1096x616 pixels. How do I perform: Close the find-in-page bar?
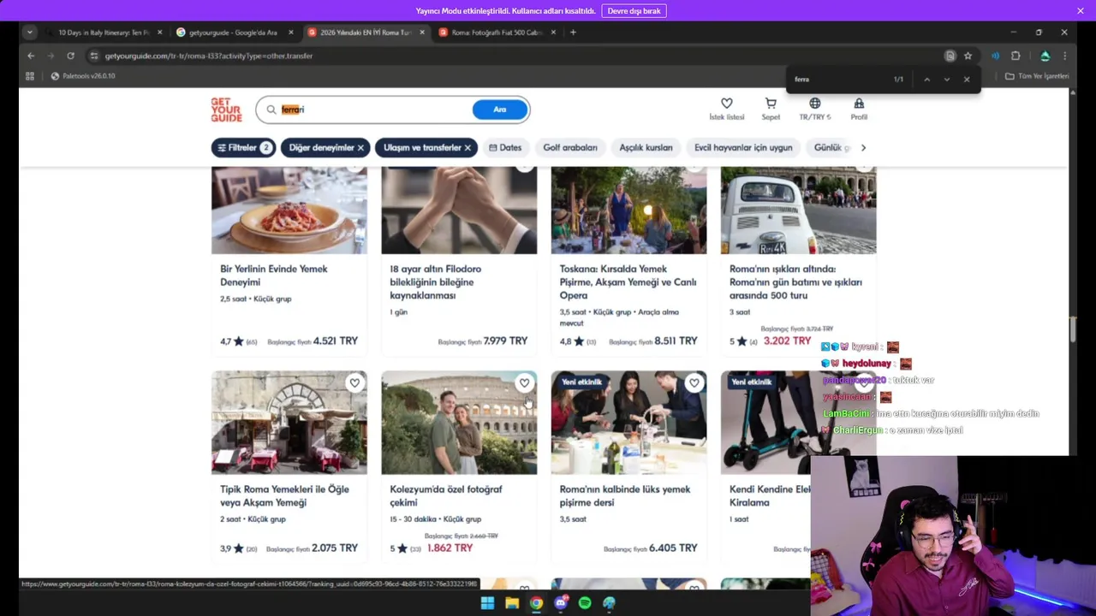[967, 80]
